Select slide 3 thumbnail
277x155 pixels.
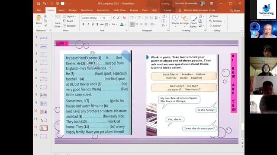pyautogui.click(x=43, y=55)
